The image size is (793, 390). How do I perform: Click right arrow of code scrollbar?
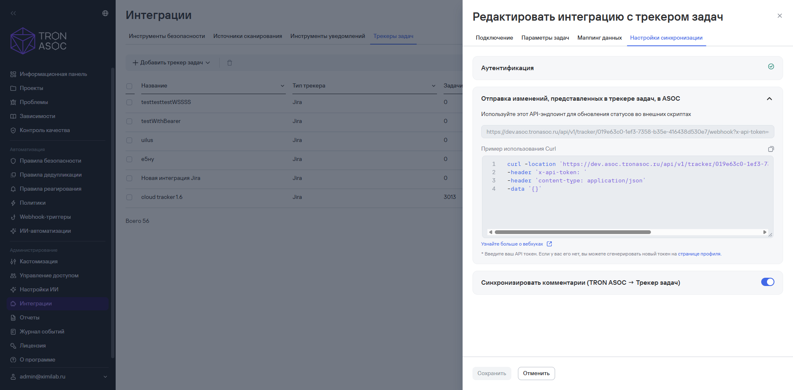765,232
